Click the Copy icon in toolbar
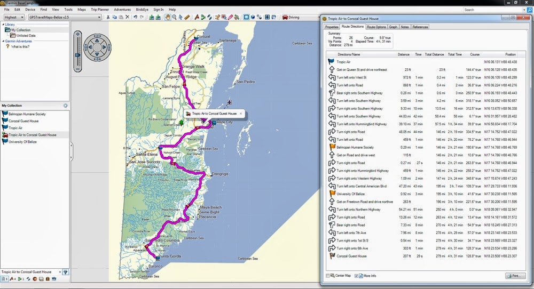Screen dimensions: 534x289 114,17
